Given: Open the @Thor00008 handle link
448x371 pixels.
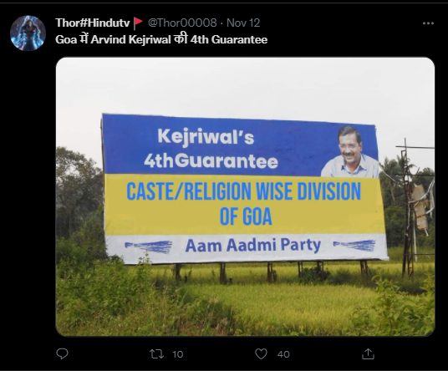Looking at the screenshot, I should (x=182, y=23).
